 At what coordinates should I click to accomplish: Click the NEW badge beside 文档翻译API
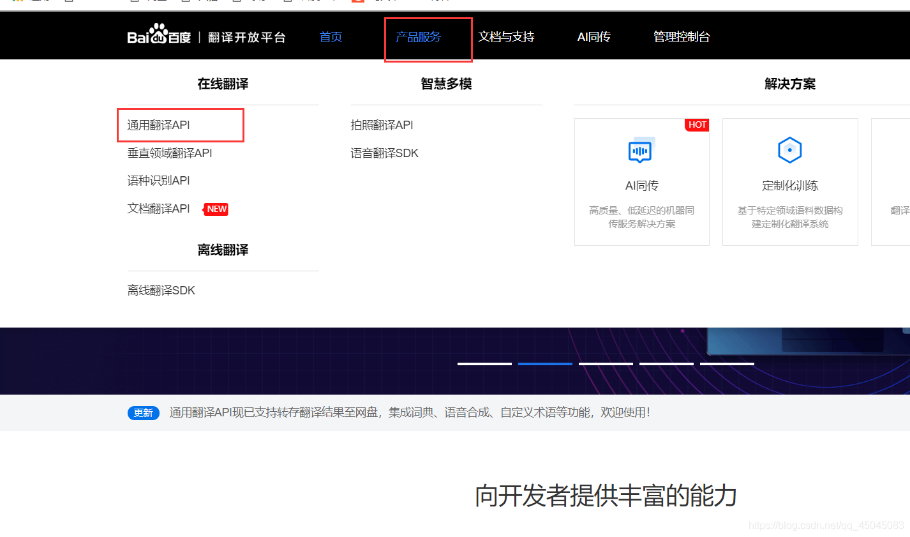click(216, 209)
